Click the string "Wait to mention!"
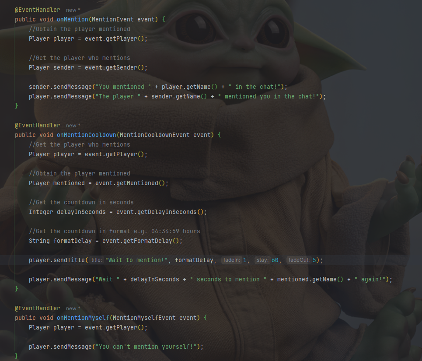The height and width of the screenshot is (361, 422). pos(136,260)
